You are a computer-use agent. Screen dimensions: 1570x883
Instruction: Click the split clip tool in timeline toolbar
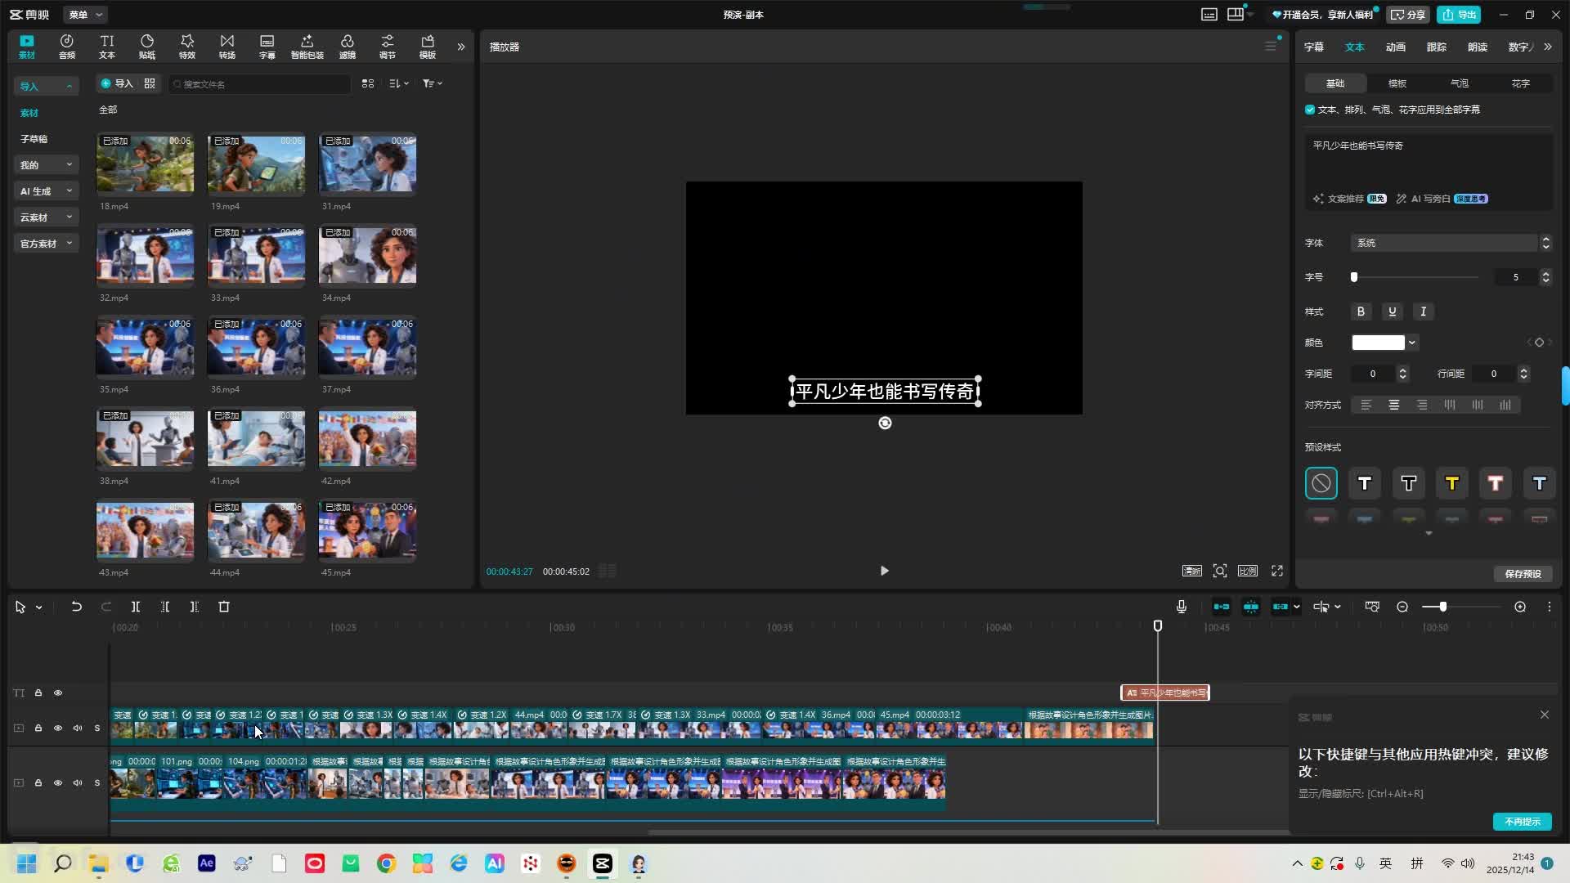pyautogui.click(x=136, y=607)
